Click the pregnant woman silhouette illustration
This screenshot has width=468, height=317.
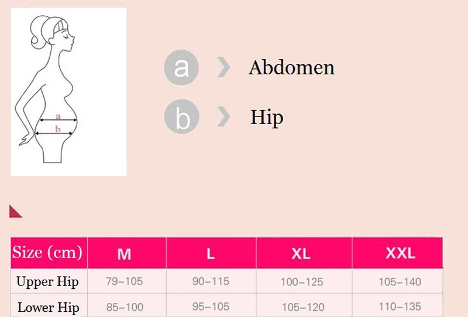click(x=58, y=88)
